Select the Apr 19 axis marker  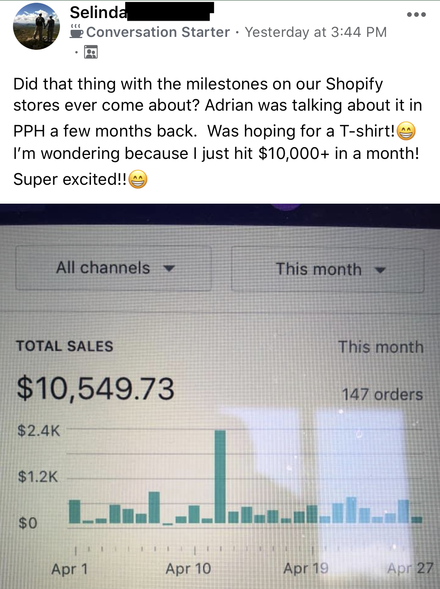click(x=306, y=568)
